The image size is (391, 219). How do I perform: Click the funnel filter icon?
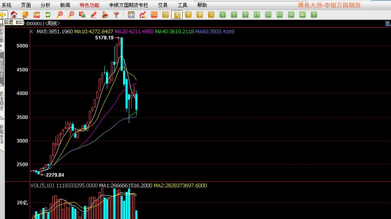click(x=116, y=15)
